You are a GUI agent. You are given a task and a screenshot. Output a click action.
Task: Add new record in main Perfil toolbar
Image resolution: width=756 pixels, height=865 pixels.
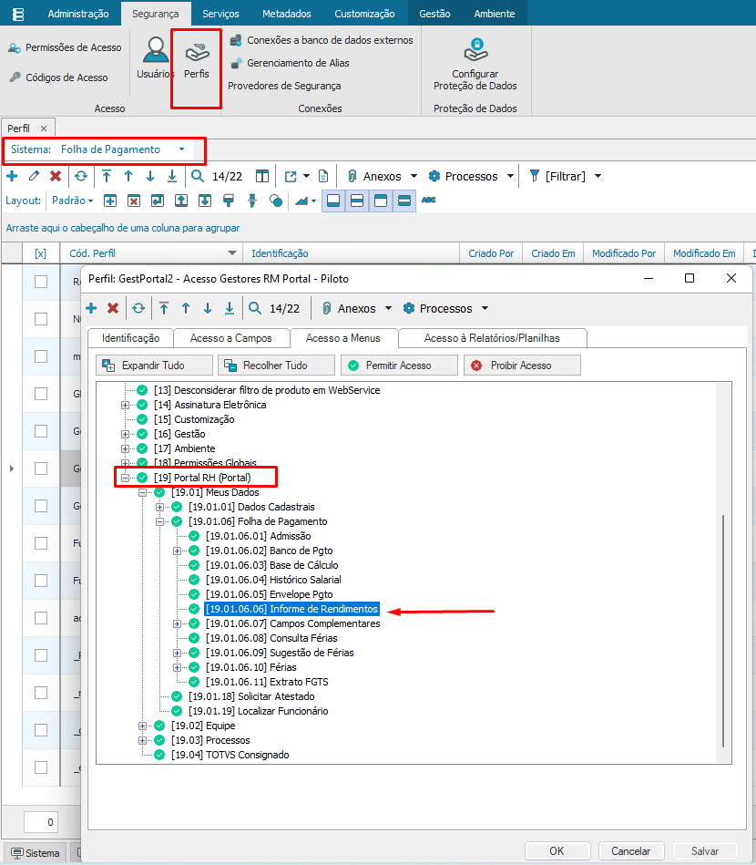[x=12, y=176]
